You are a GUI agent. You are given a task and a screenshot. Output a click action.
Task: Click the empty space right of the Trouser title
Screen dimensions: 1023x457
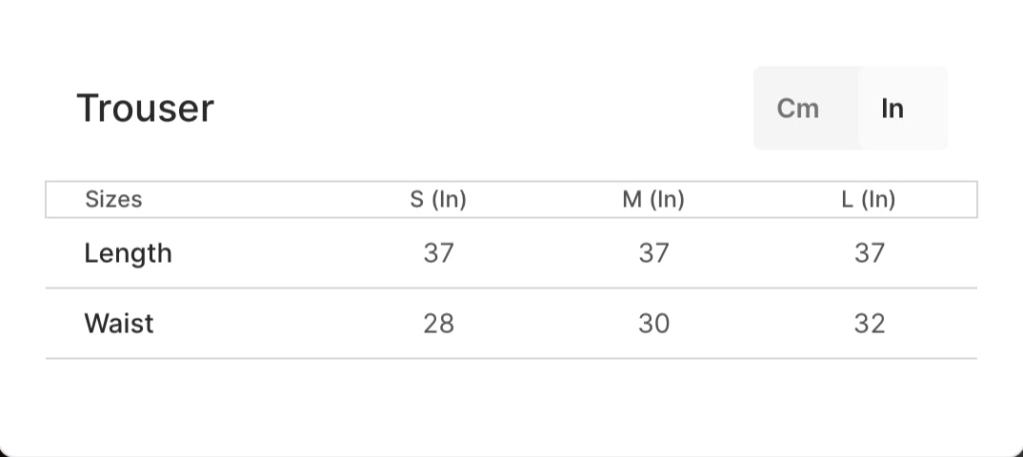483,109
